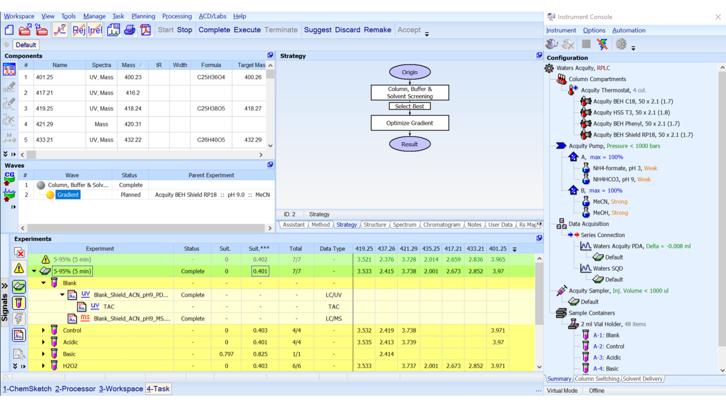Switch to the Chromatogram tab
Image resolution: width=726 pixels, height=408 pixels.
point(441,225)
